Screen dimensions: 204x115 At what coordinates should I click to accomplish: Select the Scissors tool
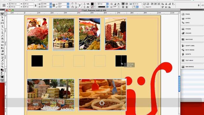click(2, 45)
